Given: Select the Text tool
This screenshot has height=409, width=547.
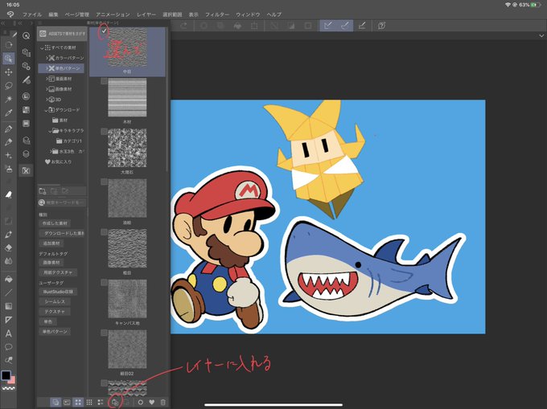Looking at the screenshot, I should [x=9, y=333].
